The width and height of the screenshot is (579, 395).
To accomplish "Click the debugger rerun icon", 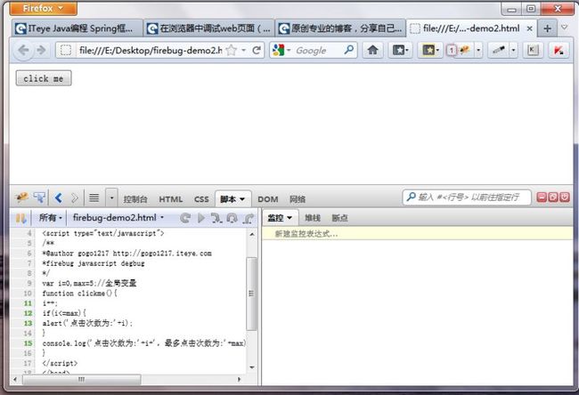I will [185, 218].
